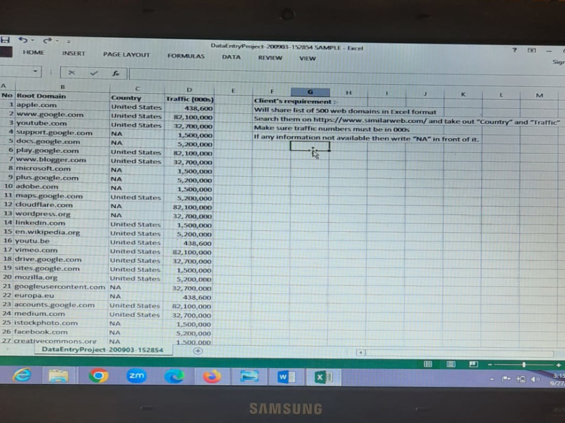The width and height of the screenshot is (565, 423).
Task: Click the zoom out minus button
Action: (490, 365)
